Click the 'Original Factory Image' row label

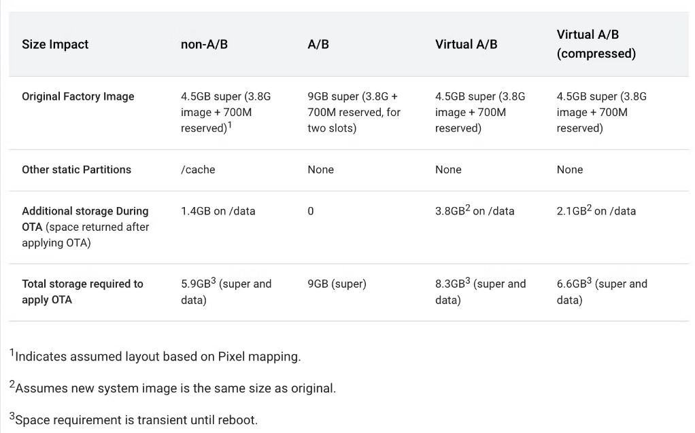tap(78, 96)
